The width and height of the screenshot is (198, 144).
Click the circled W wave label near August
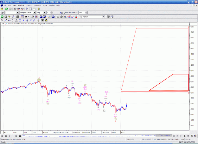(48, 104)
